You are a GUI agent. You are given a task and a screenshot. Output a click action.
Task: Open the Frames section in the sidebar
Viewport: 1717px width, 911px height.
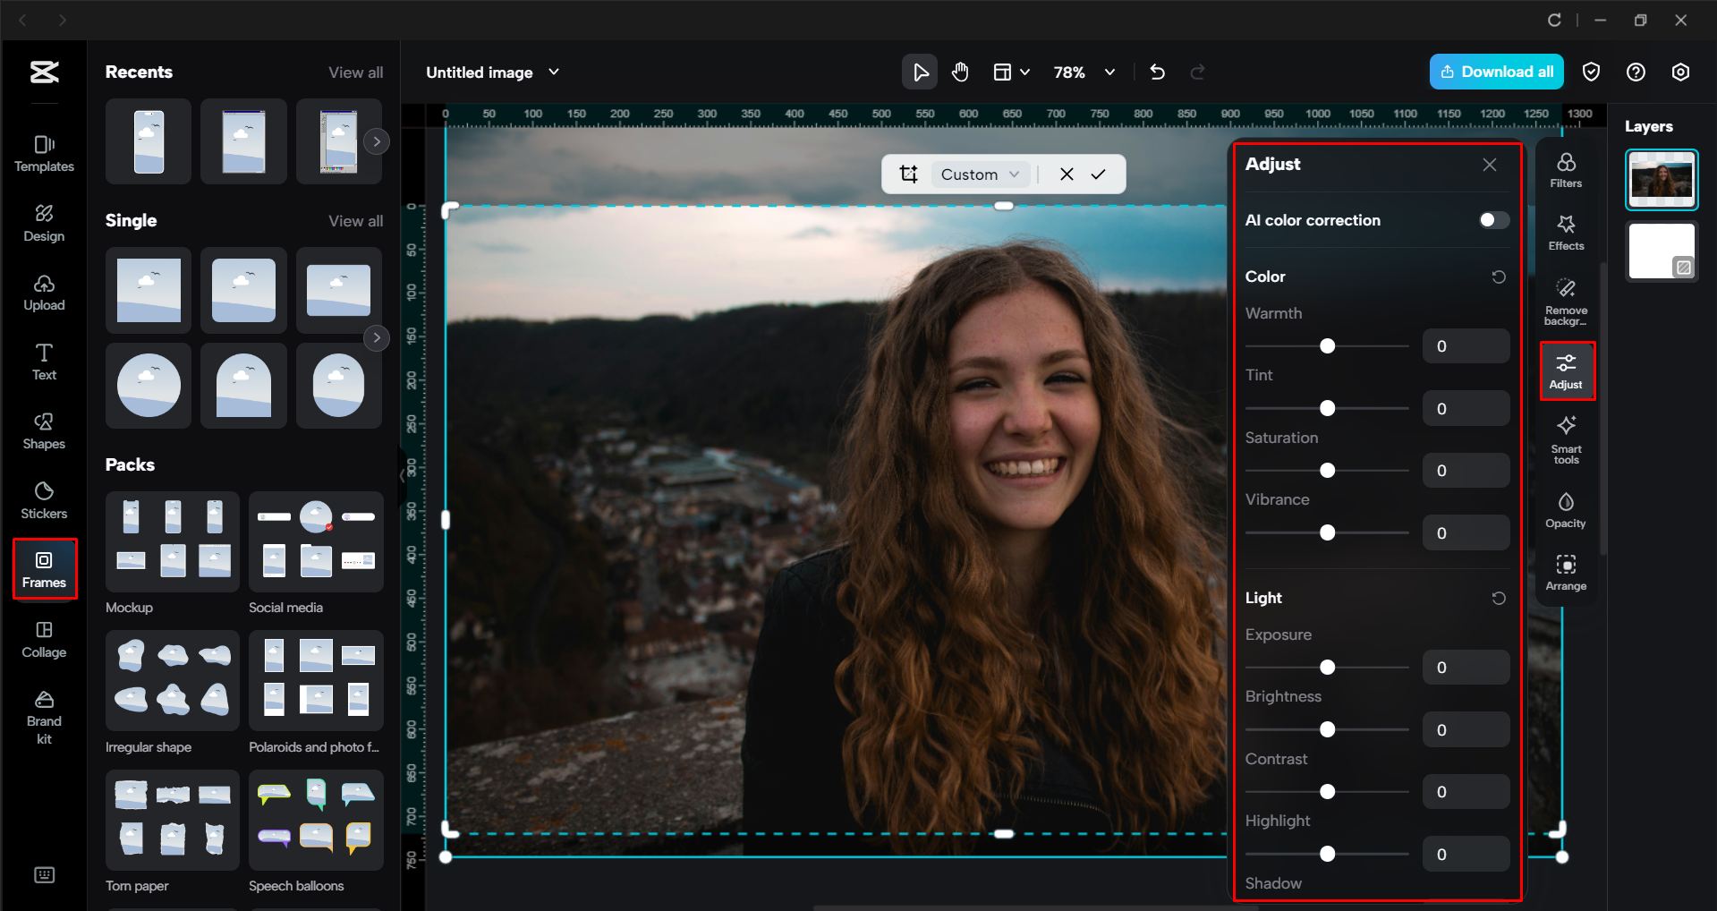(x=44, y=568)
